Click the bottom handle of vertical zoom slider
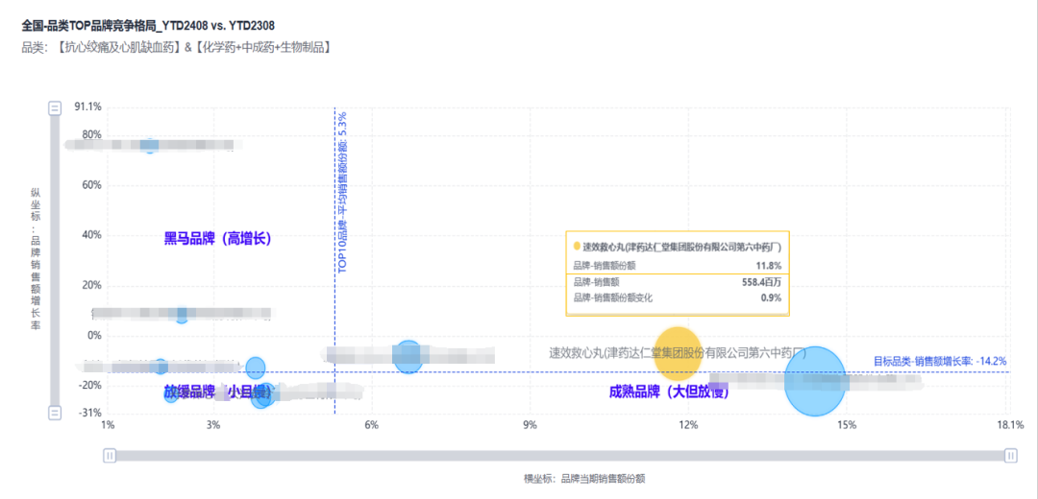Image resolution: width=1038 pixels, height=499 pixels. coord(56,412)
